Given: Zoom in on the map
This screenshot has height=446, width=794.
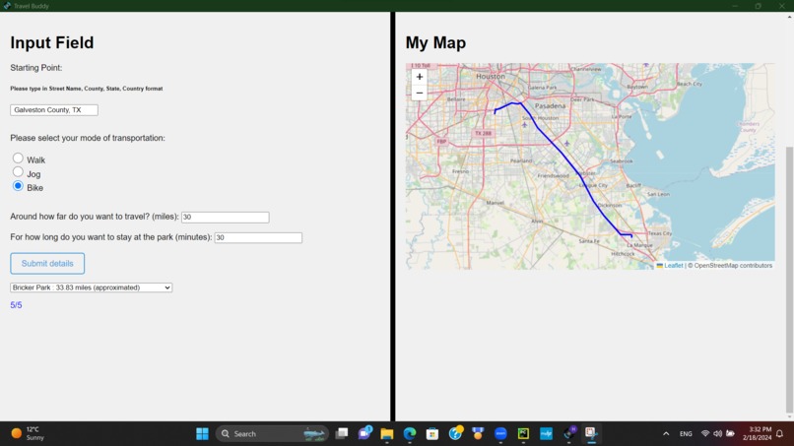Looking at the screenshot, I should [420, 77].
